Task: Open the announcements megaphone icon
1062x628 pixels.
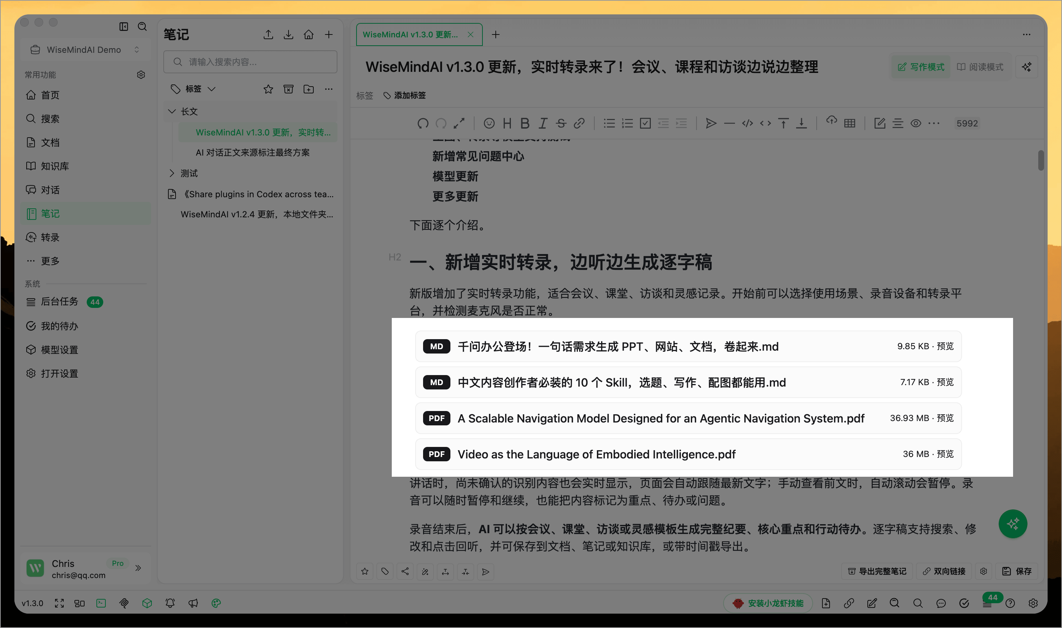Action: coord(193,603)
